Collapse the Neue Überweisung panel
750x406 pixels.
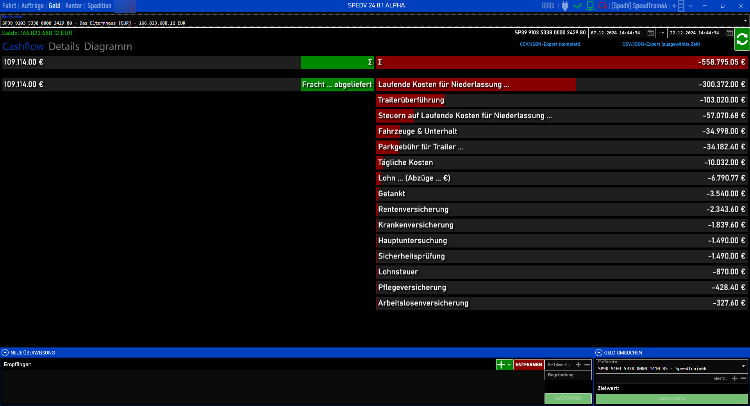pos(5,353)
